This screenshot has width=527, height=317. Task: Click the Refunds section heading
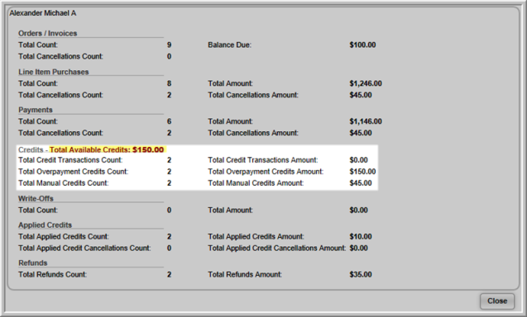coord(32,263)
